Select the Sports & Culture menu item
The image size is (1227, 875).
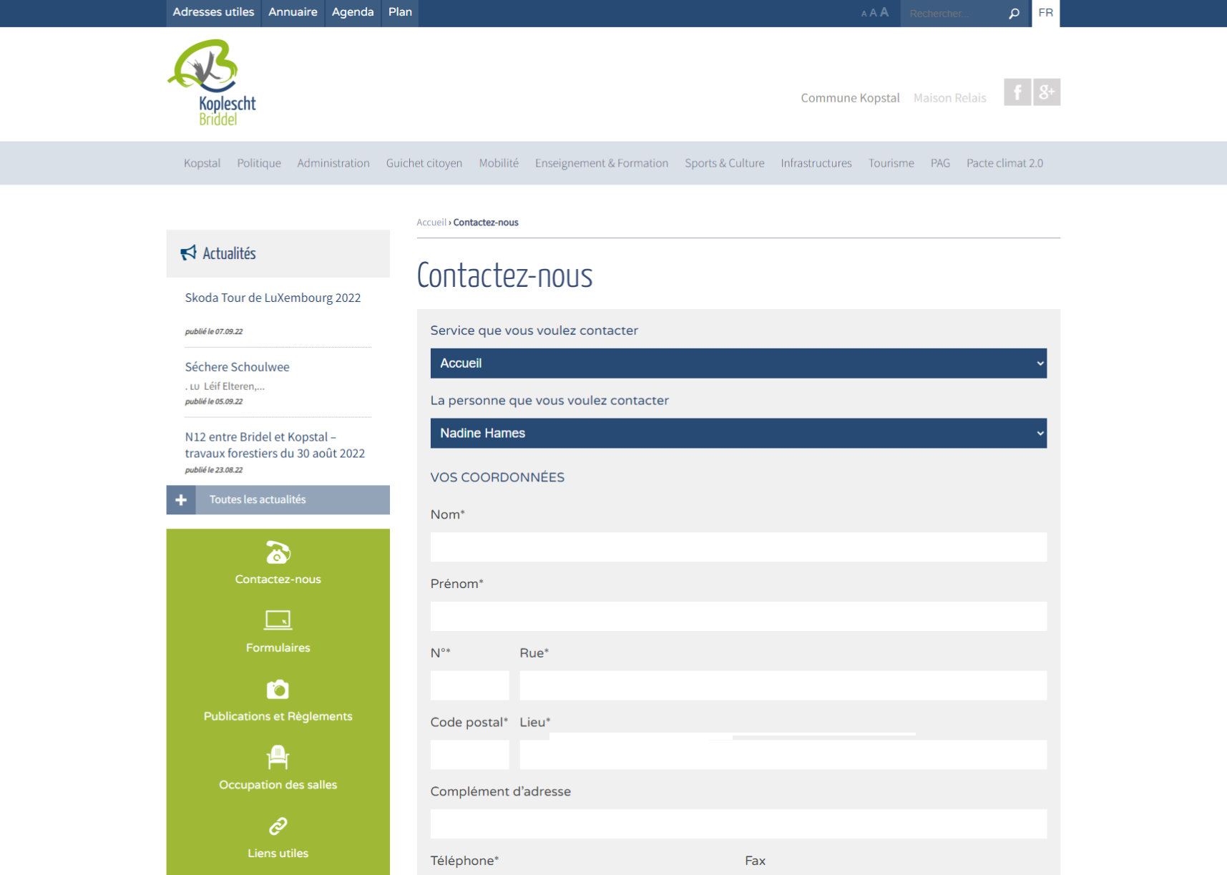click(x=724, y=163)
